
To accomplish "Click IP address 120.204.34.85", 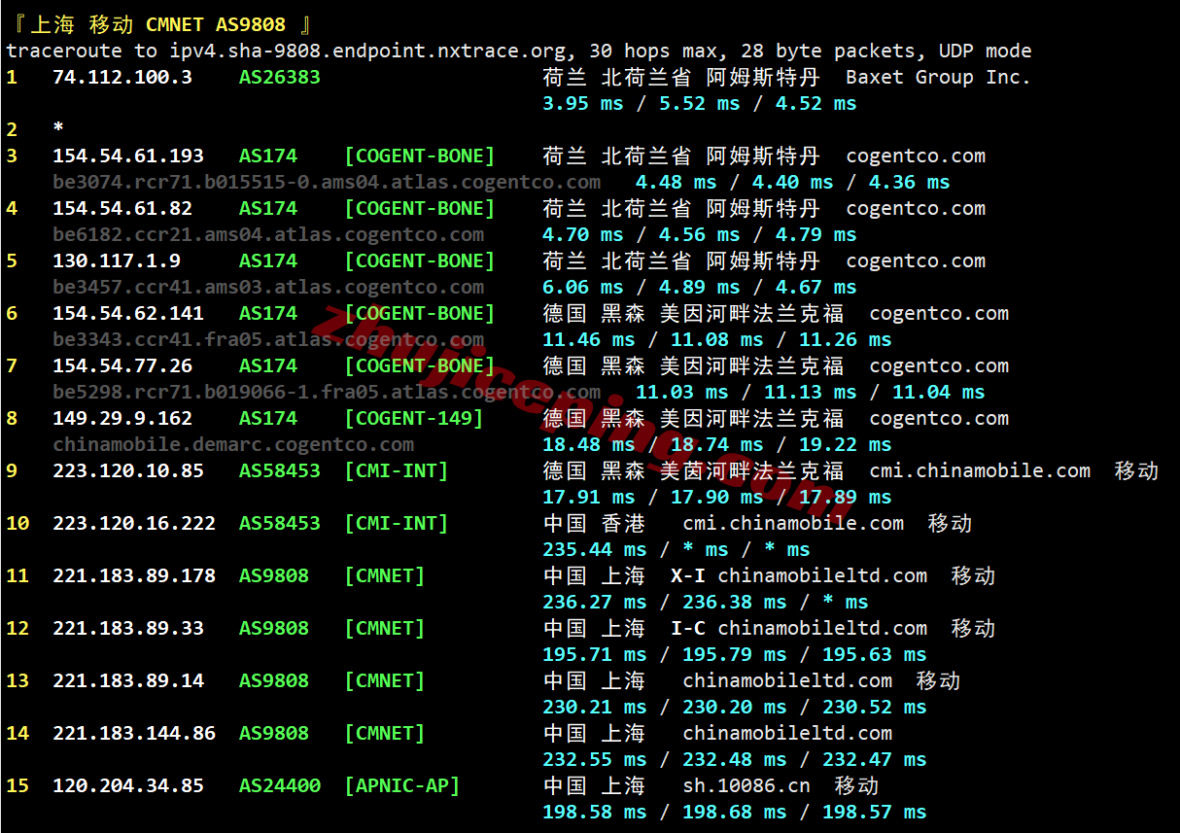I will pos(128,785).
